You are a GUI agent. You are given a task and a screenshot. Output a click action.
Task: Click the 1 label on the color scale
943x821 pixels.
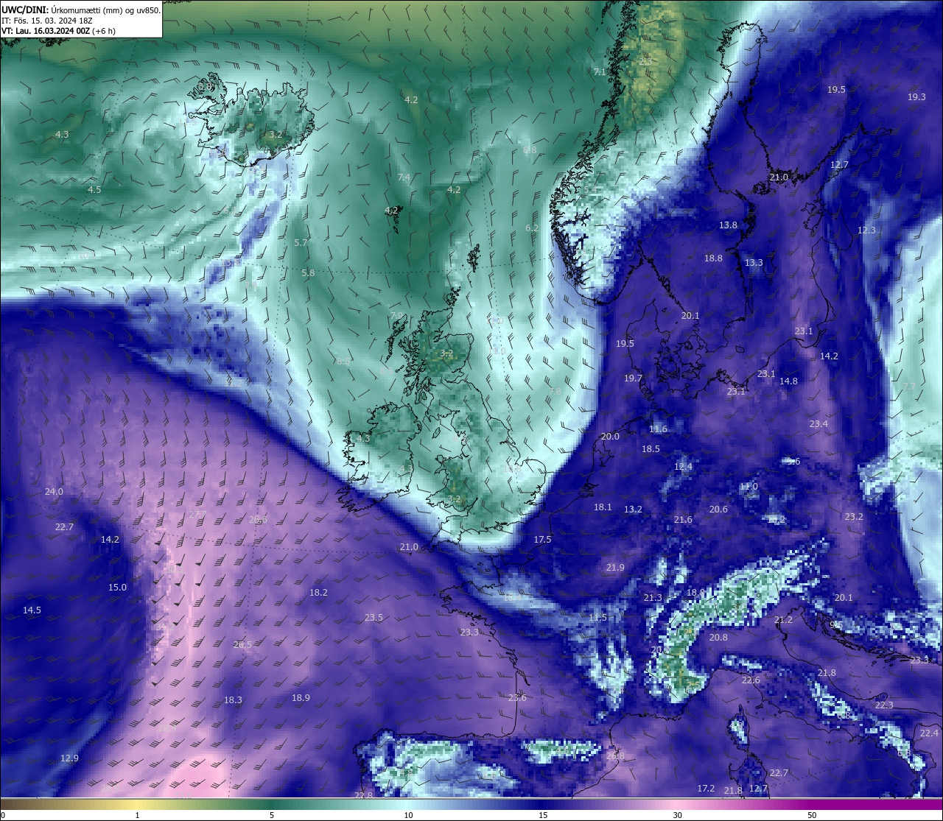[x=137, y=815]
